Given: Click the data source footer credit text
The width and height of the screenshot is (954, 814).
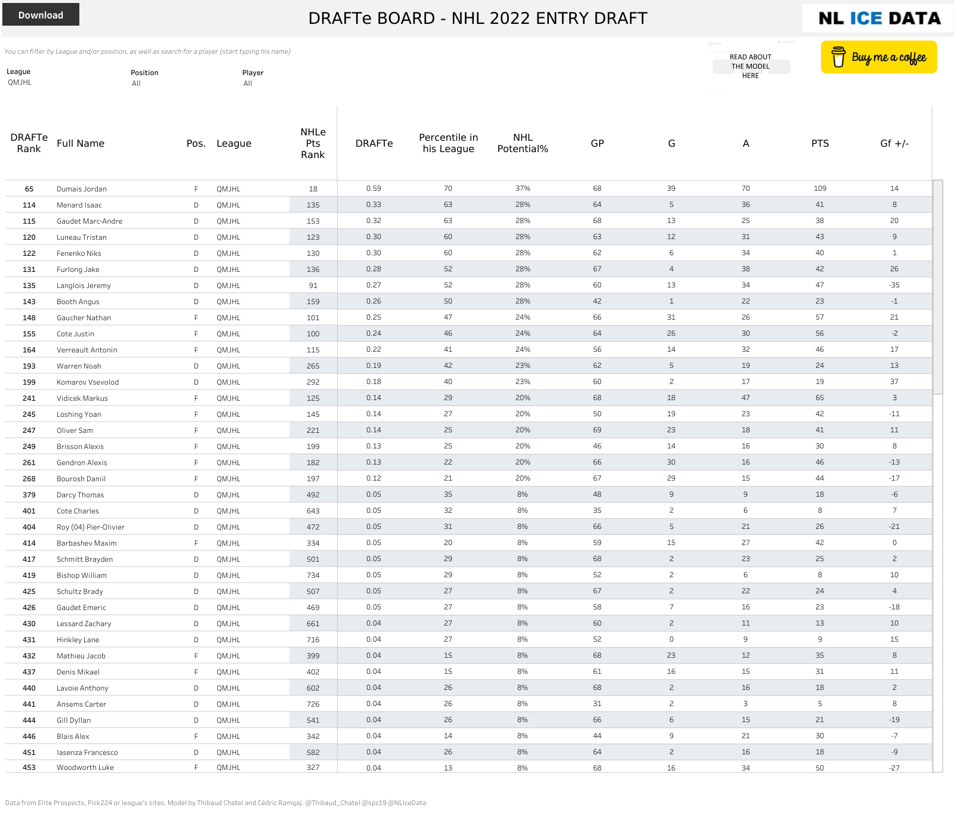Looking at the screenshot, I should 215,803.
